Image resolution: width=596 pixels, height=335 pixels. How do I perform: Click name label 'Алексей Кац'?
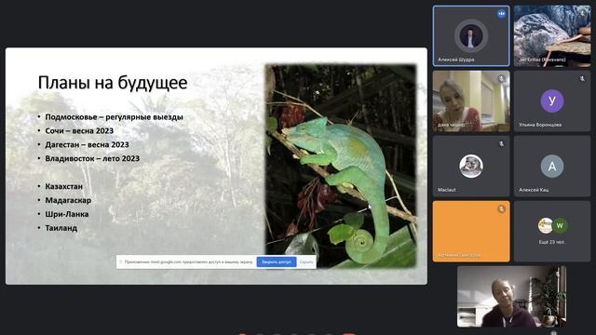point(534,190)
